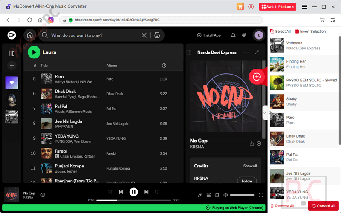Play the Laura playlist with green button
Image resolution: width=341 pixels, height=213 pixels.
pos(34,52)
